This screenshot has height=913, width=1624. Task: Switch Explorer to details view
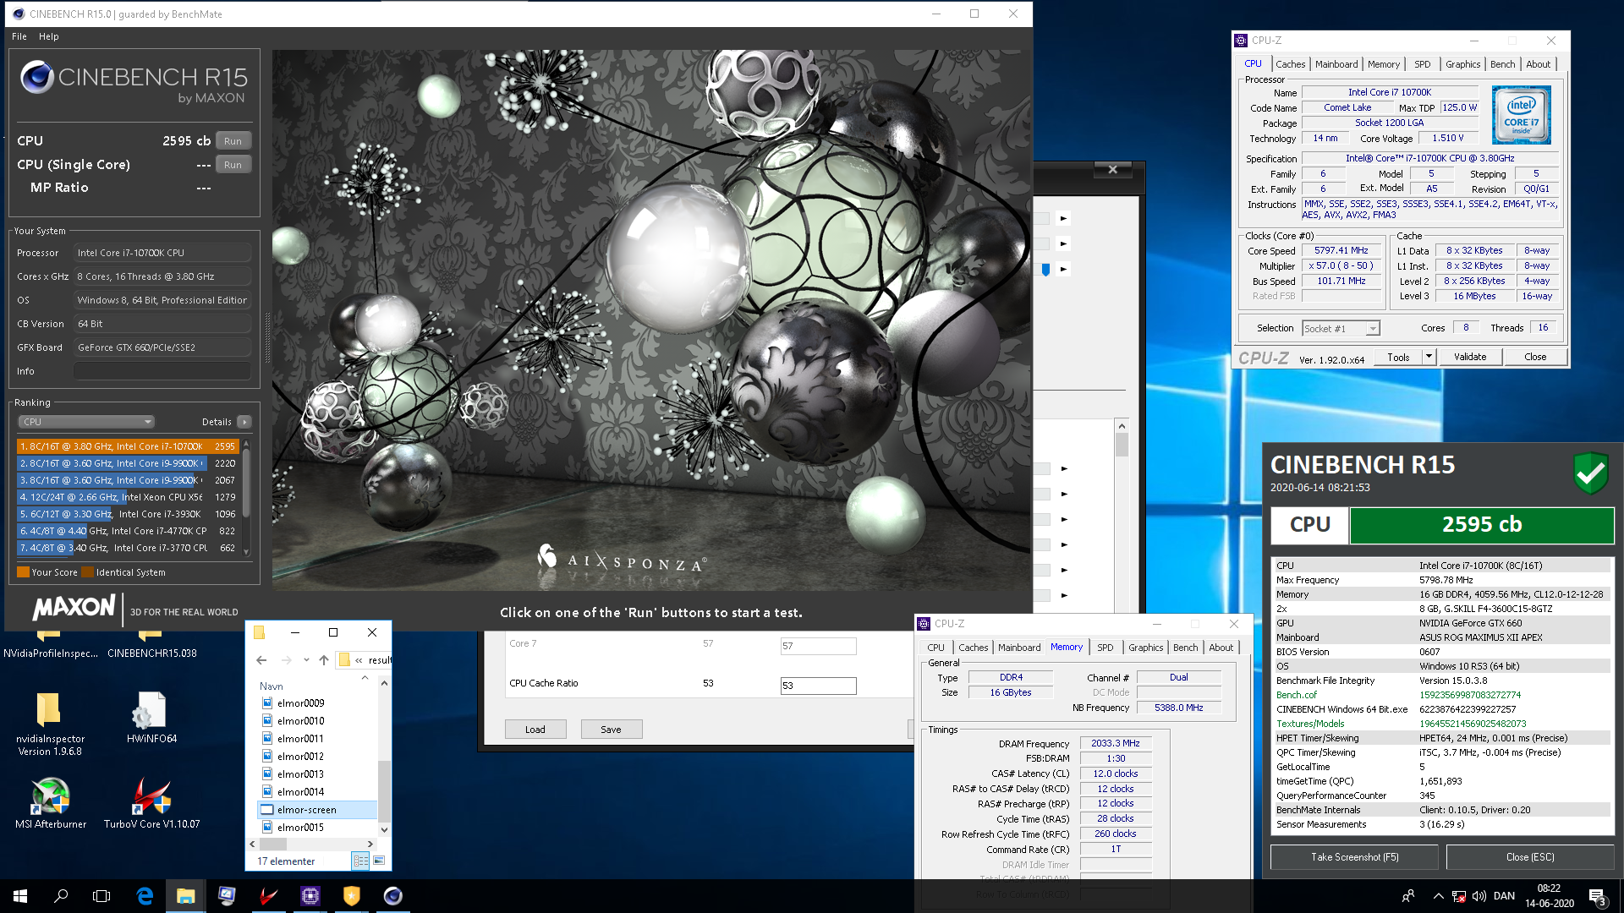361,861
